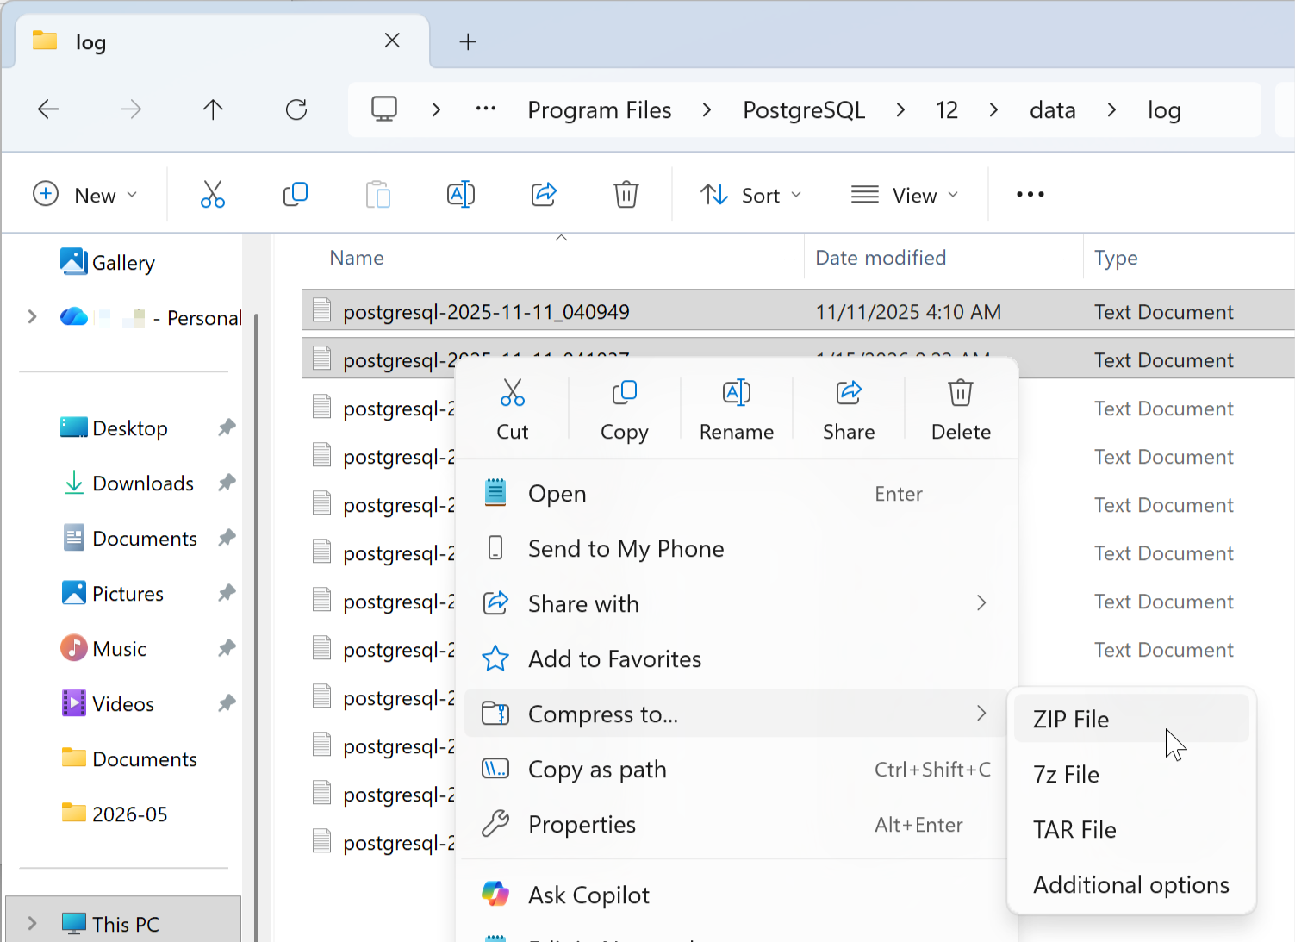1295x942 pixels.
Task: Open the 2026-05 folder in the sidebar
Action: [x=115, y=814]
